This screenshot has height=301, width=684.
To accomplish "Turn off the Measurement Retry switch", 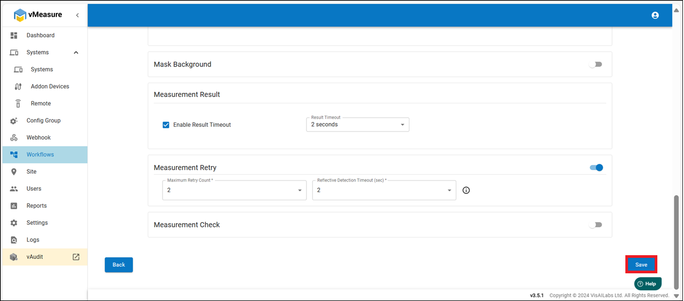I will pos(596,167).
